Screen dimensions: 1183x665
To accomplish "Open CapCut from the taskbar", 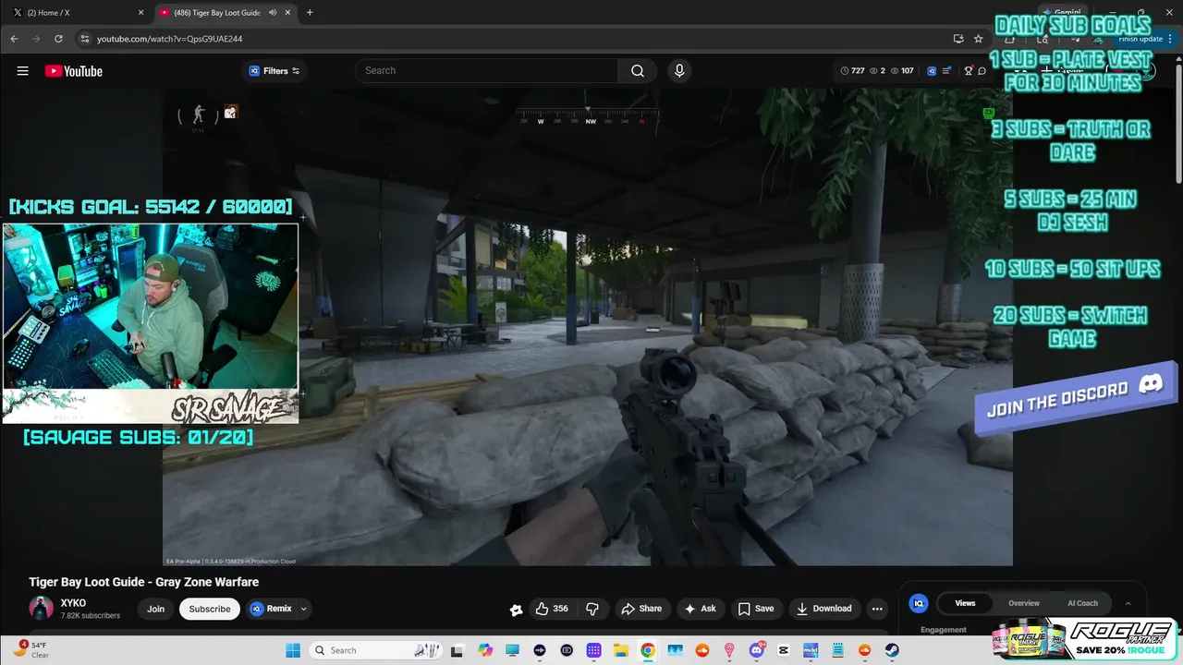I will (x=784, y=650).
